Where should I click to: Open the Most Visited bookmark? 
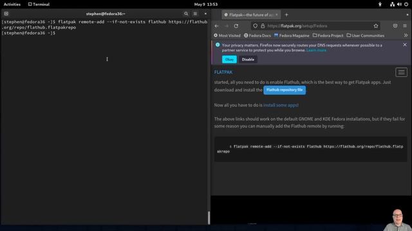(227, 36)
